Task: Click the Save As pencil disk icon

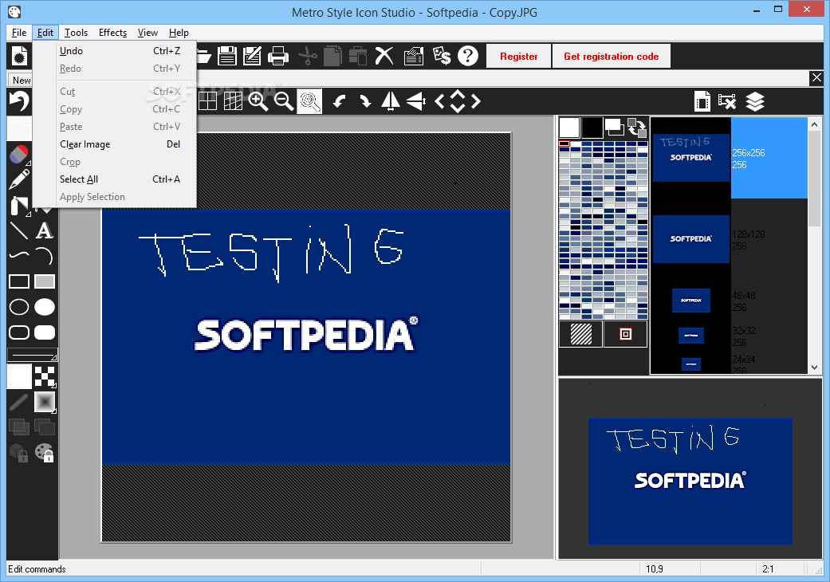Action: click(x=253, y=56)
